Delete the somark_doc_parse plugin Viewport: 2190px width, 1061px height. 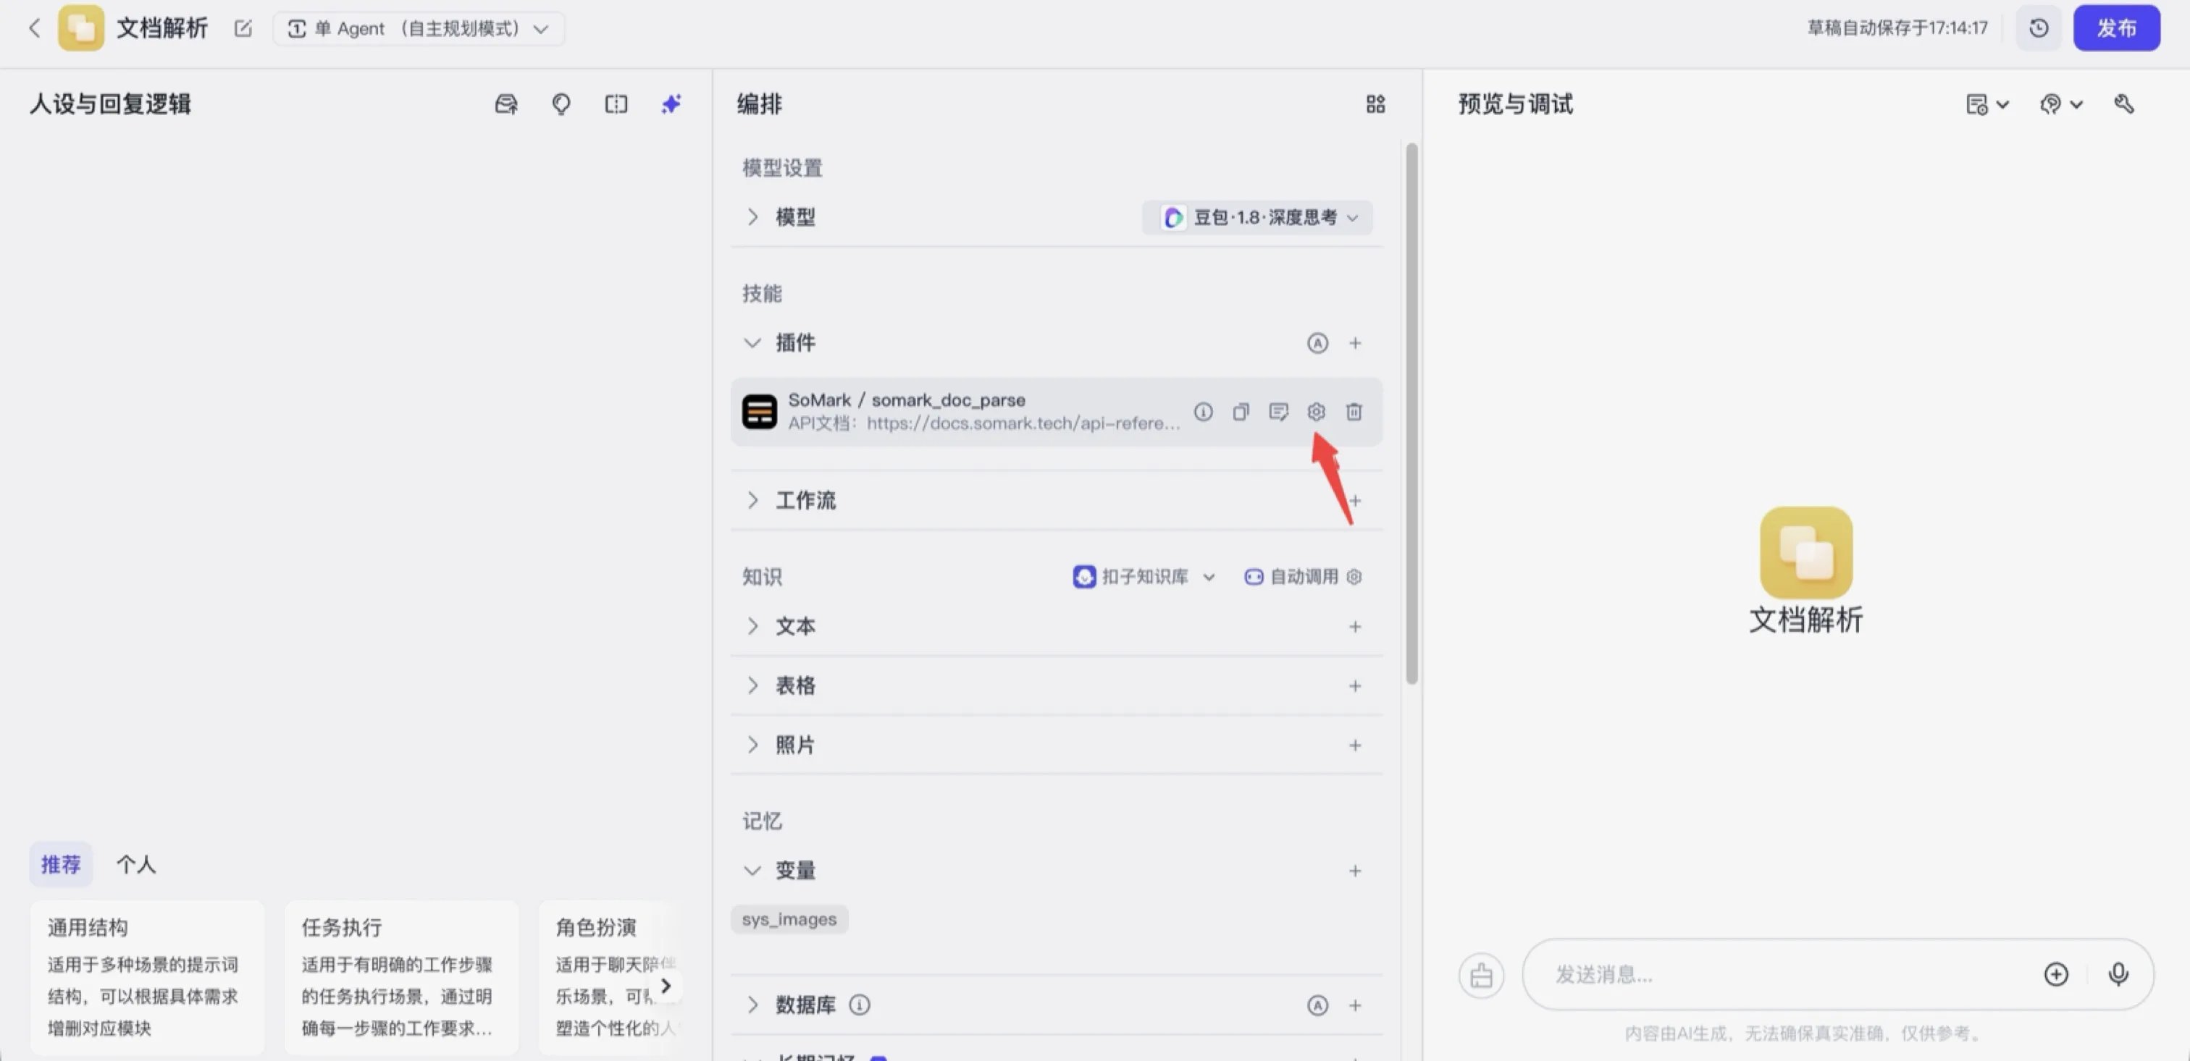pos(1354,412)
